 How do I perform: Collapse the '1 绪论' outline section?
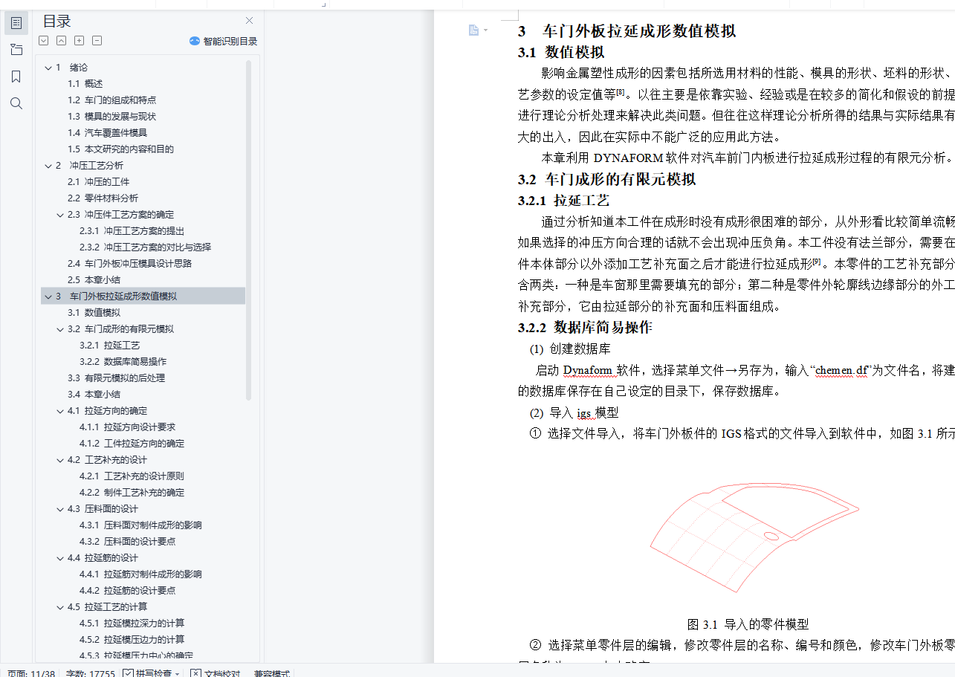point(48,68)
